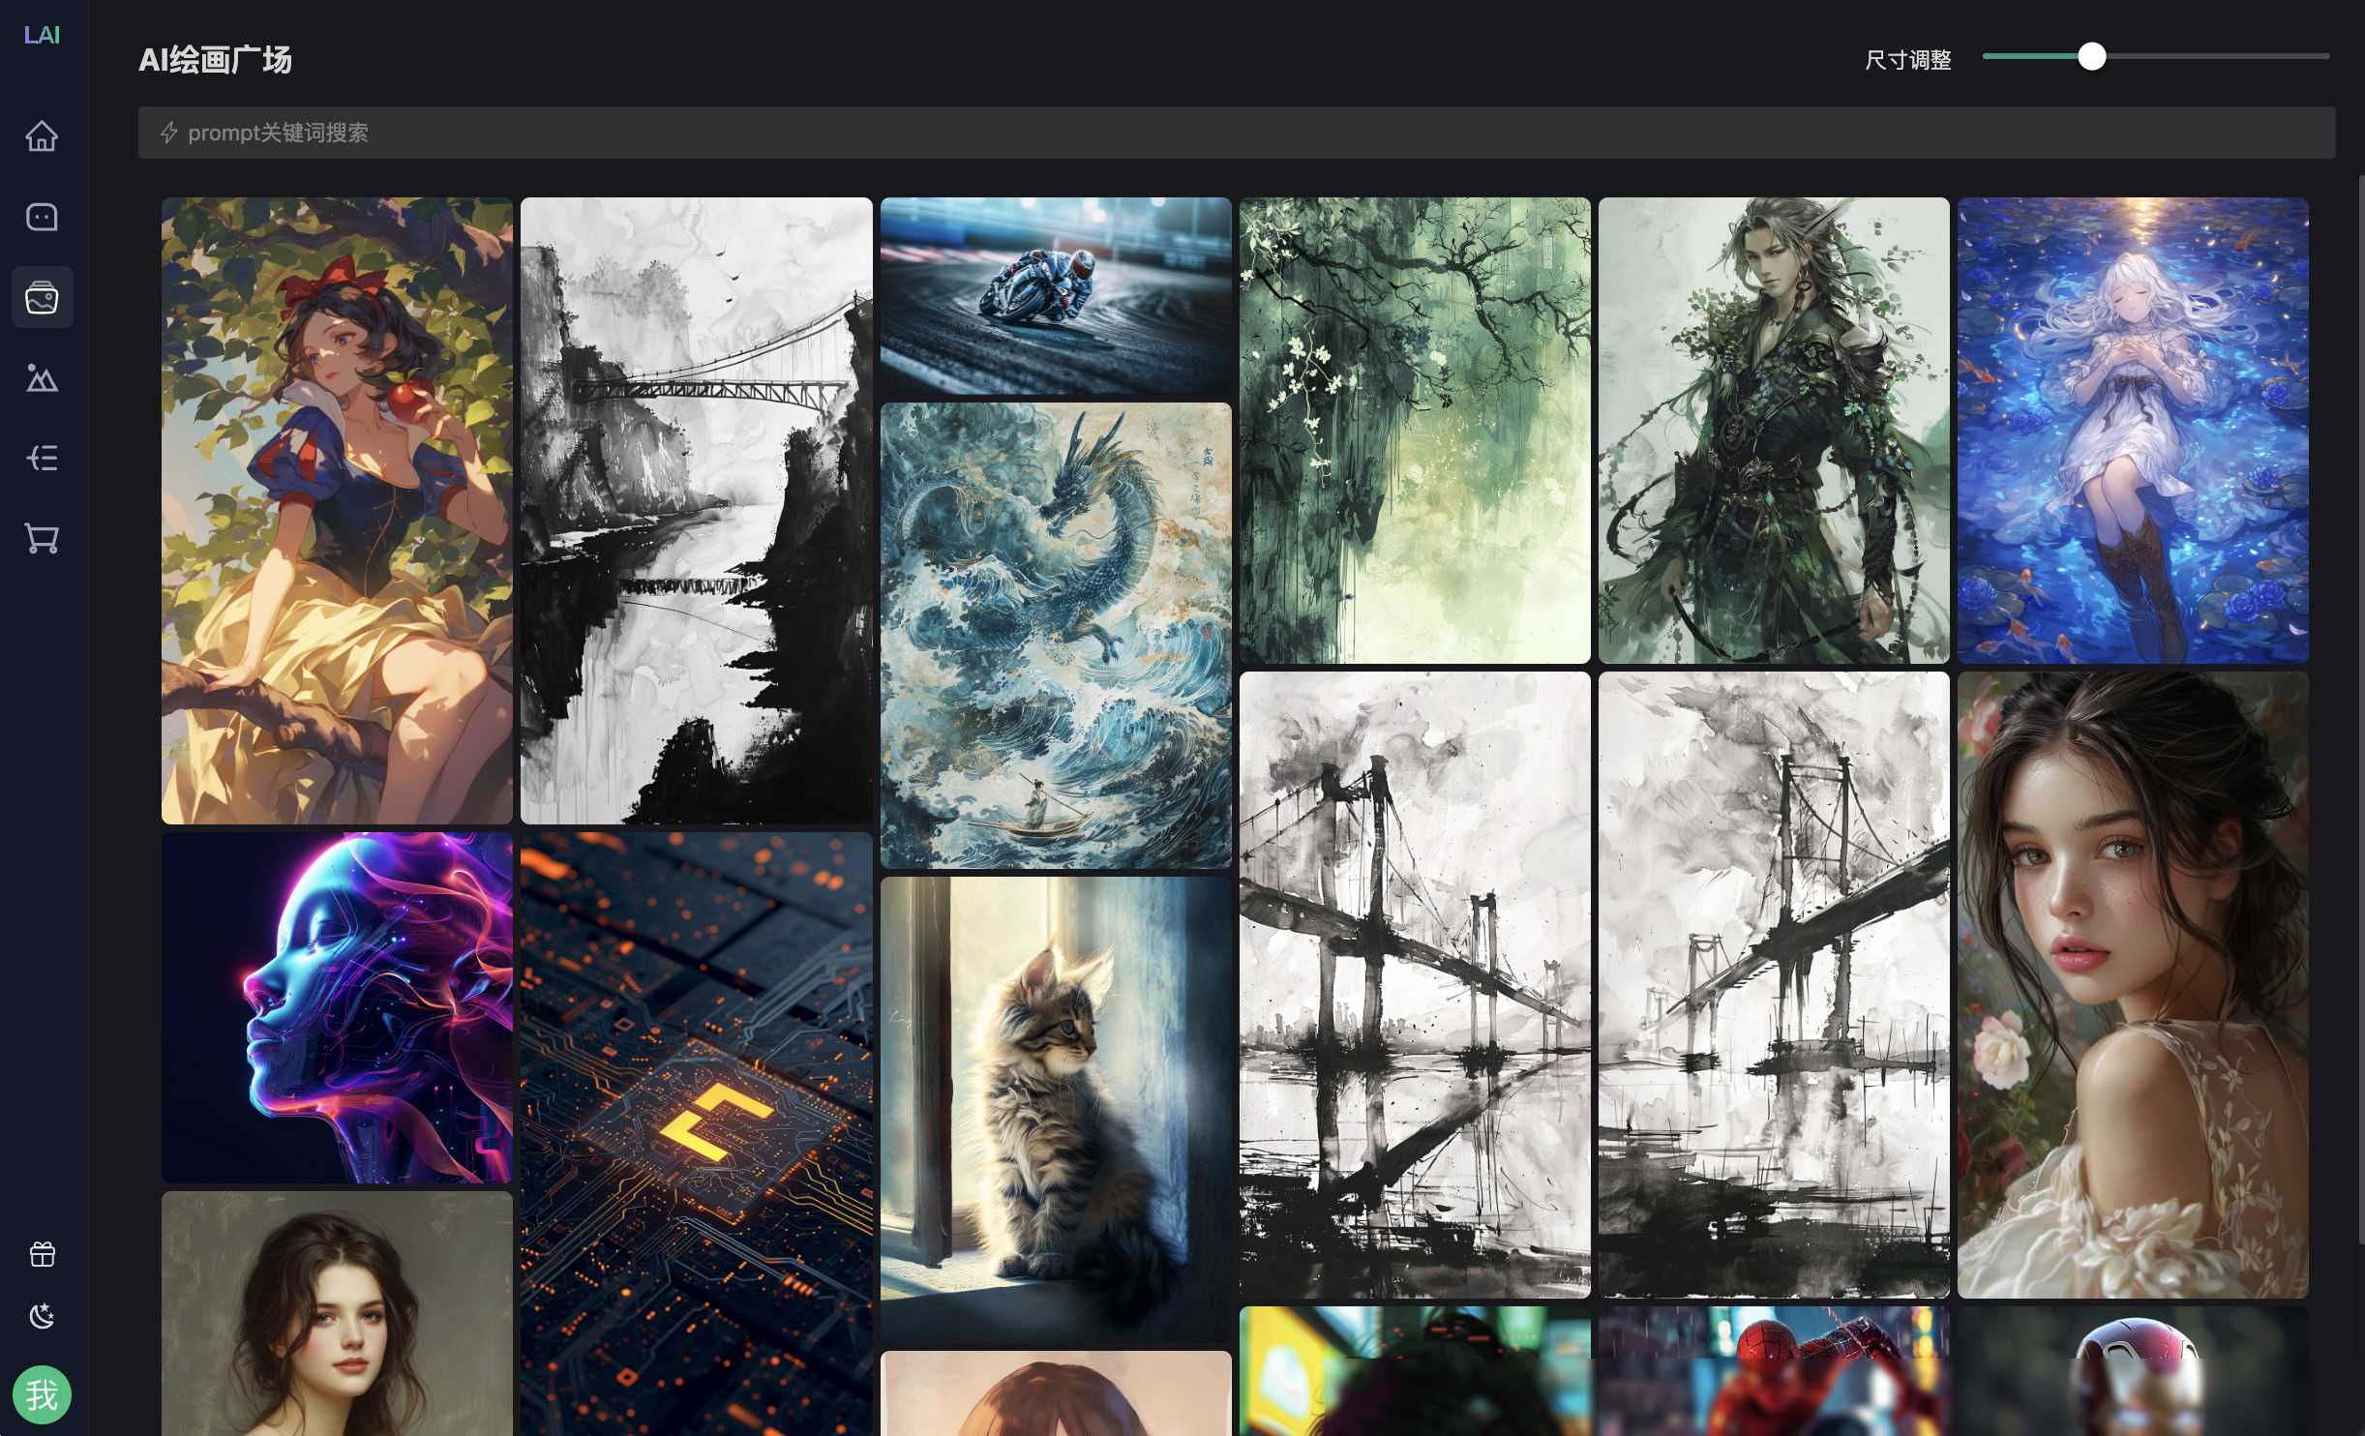Open the home page icon in sidebar
The width and height of the screenshot is (2365, 1436).
42,135
